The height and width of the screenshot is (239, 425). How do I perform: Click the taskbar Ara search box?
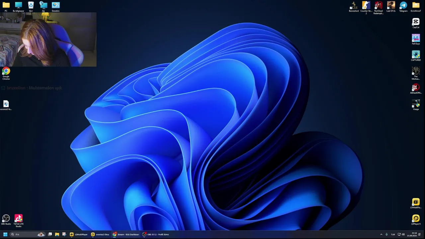pos(28,234)
